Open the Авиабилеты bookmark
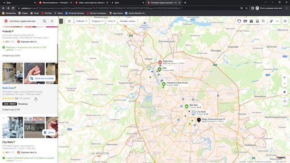Image resolution: width=290 pixels, height=163 pixels. 9,13
